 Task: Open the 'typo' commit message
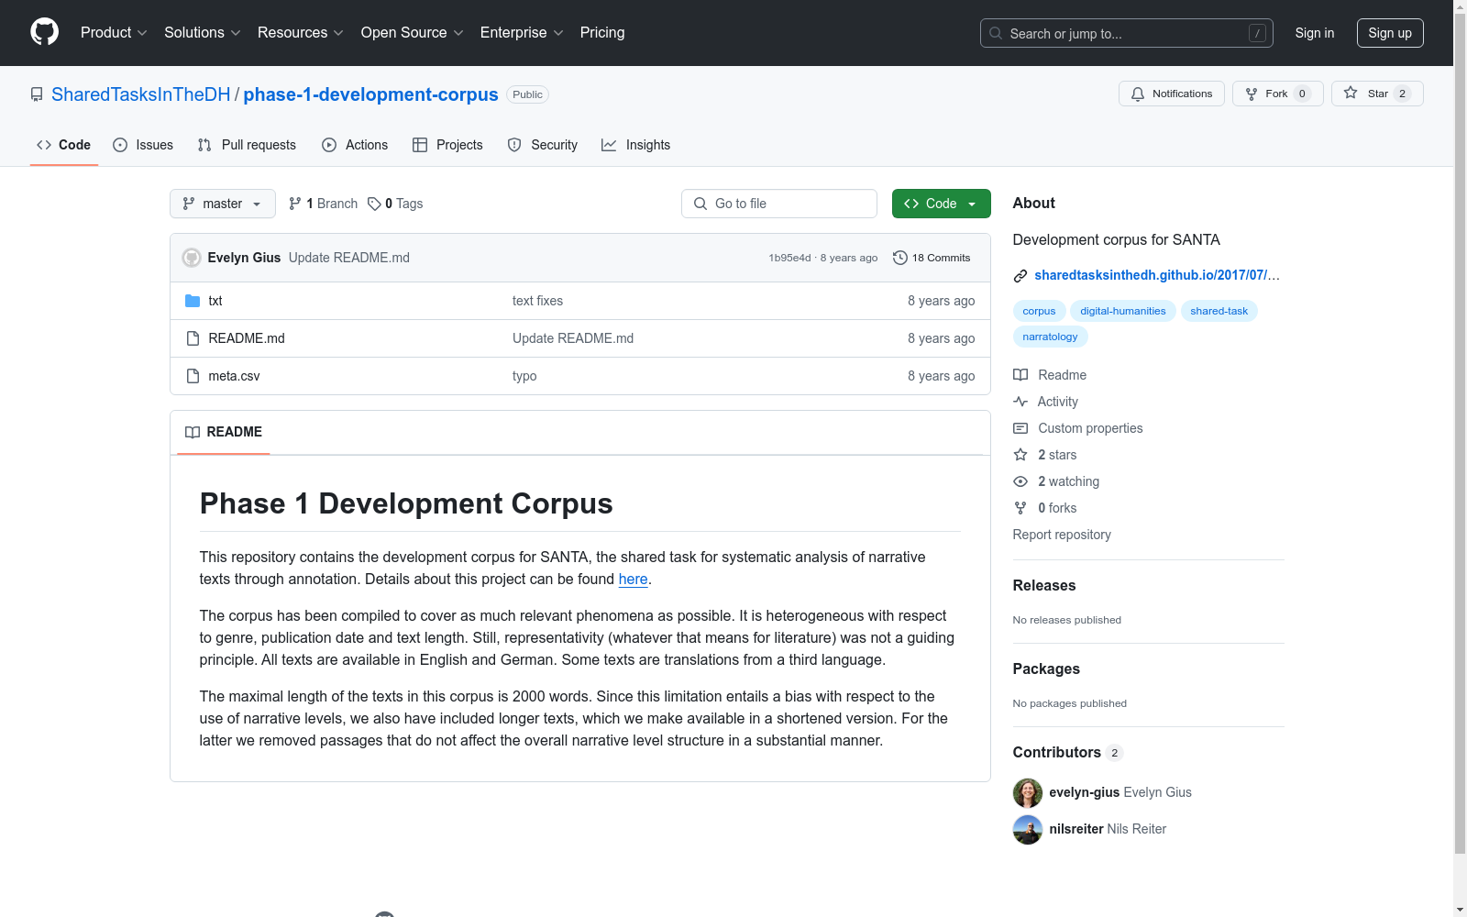(524, 376)
